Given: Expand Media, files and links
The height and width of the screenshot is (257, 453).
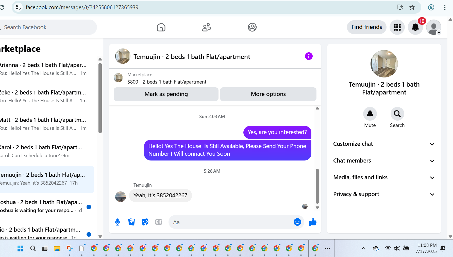Looking at the screenshot, I should coord(384,178).
